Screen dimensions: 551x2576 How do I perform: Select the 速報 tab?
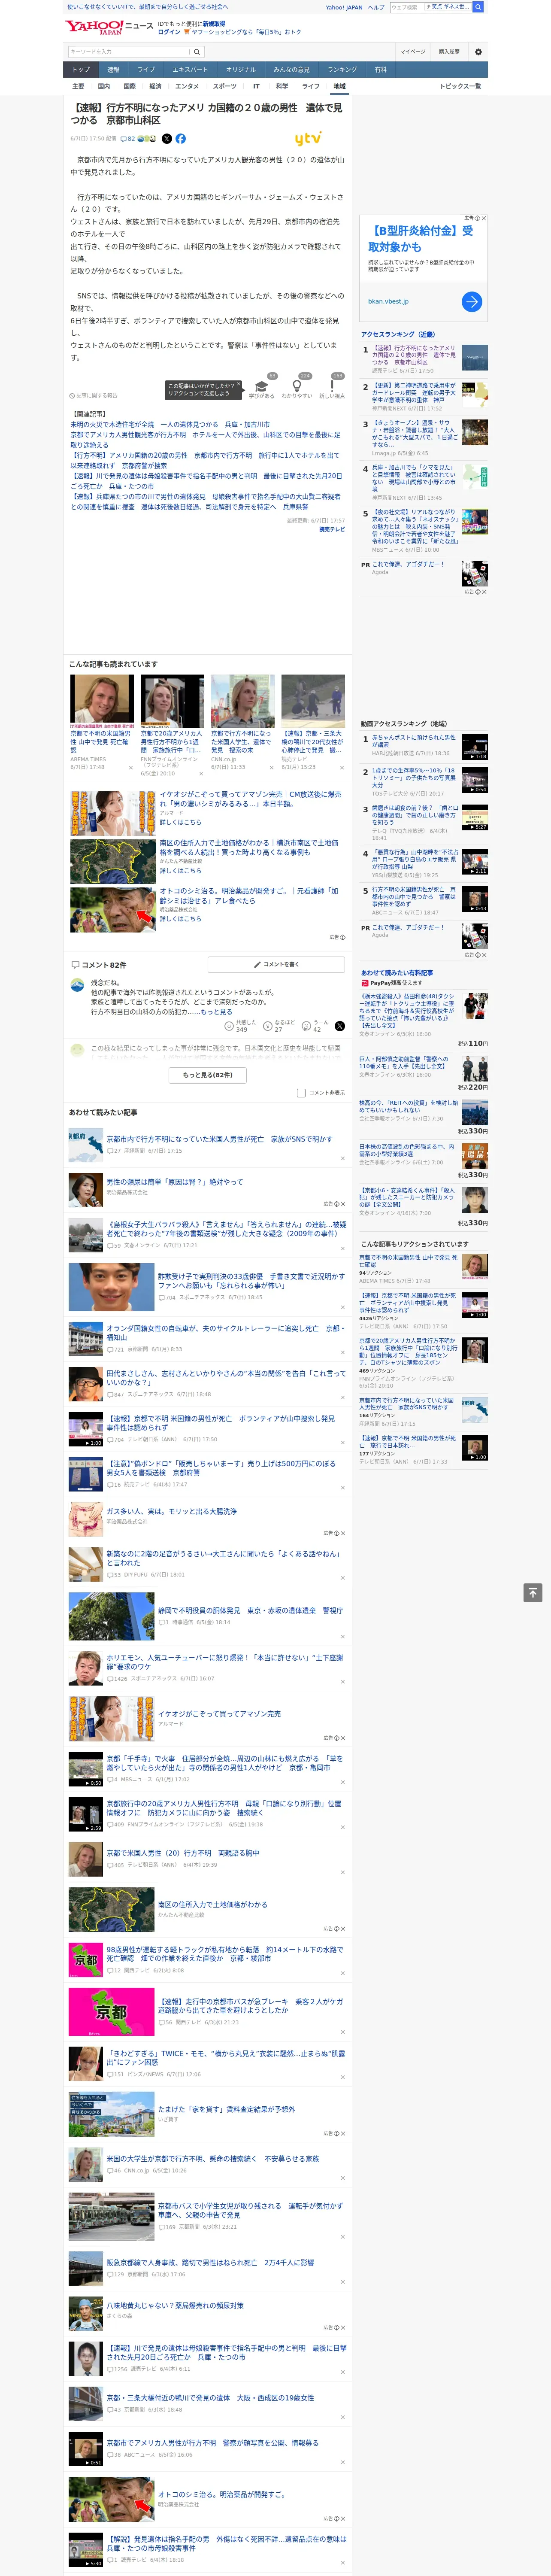tap(113, 70)
